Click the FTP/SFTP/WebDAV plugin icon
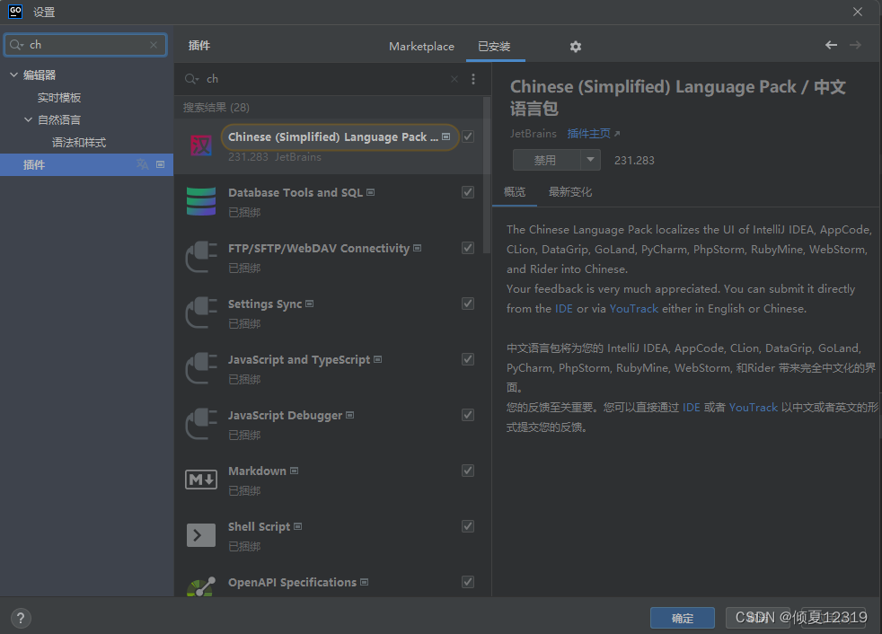This screenshot has width=882, height=634. (x=201, y=257)
